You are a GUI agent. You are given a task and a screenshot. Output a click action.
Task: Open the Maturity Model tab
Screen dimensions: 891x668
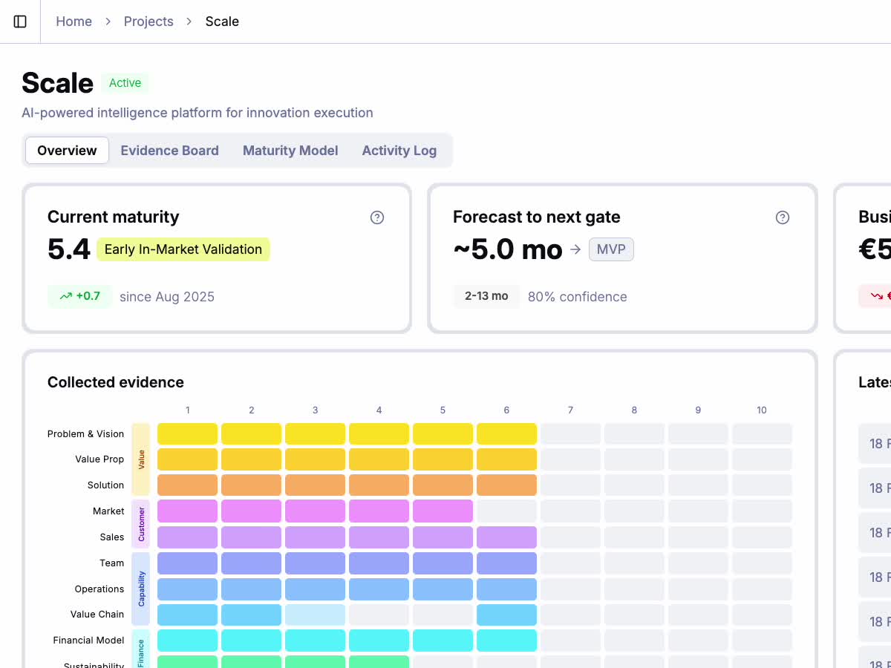point(290,151)
